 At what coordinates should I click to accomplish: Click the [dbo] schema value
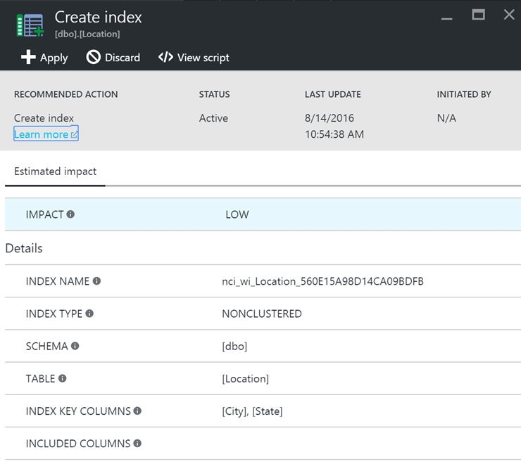tap(234, 346)
